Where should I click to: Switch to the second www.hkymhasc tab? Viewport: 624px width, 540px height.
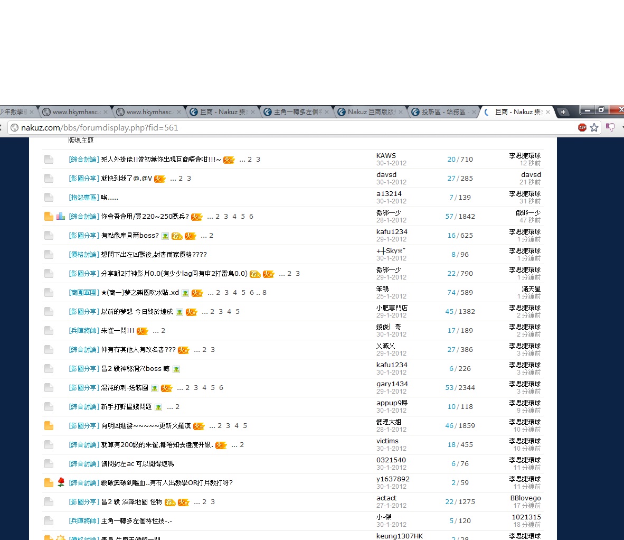point(148,112)
